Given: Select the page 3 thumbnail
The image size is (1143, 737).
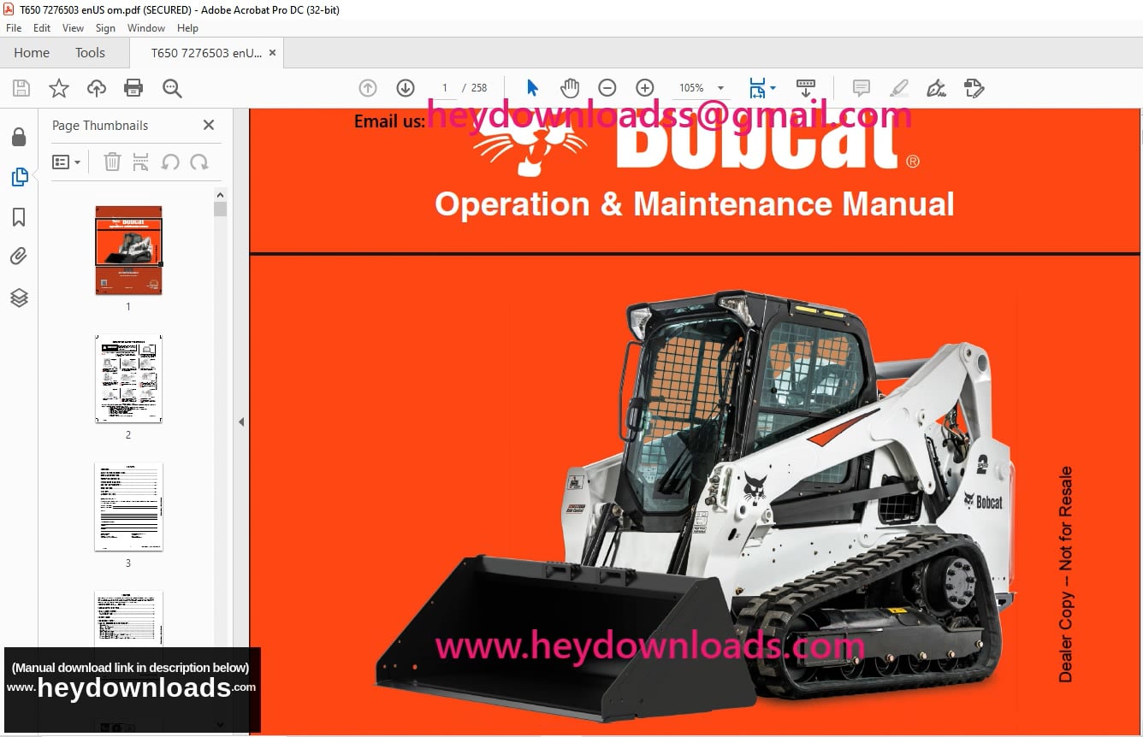Looking at the screenshot, I should click(x=128, y=507).
